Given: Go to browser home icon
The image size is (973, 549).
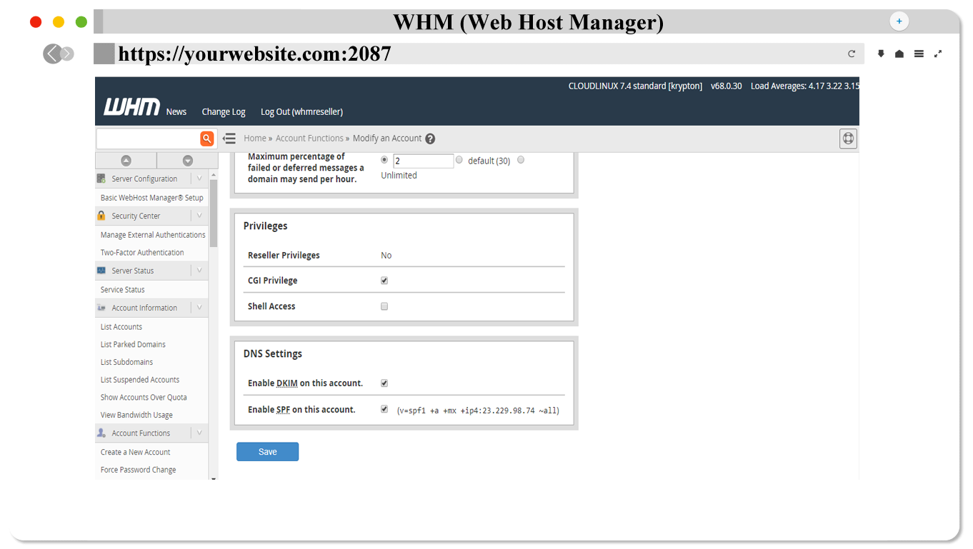Looking at the screenshot, I should (x=899, y=54).
